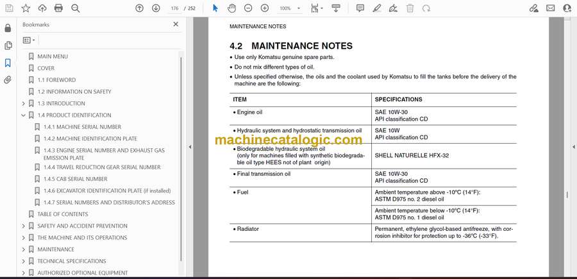
Task: Open 1.4.4 TRAVEL REDUCTION GEAR bookmark
Action: [102, 167]
